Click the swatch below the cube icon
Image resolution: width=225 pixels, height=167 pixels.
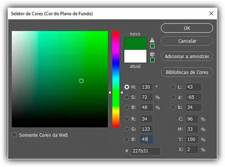(x=153, y=60)
